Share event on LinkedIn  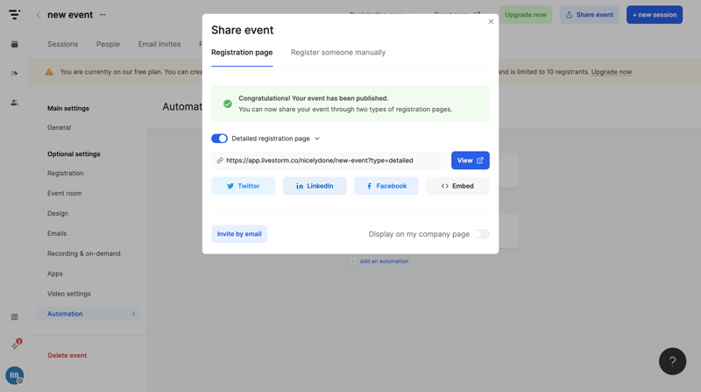(x=315, y=186)
